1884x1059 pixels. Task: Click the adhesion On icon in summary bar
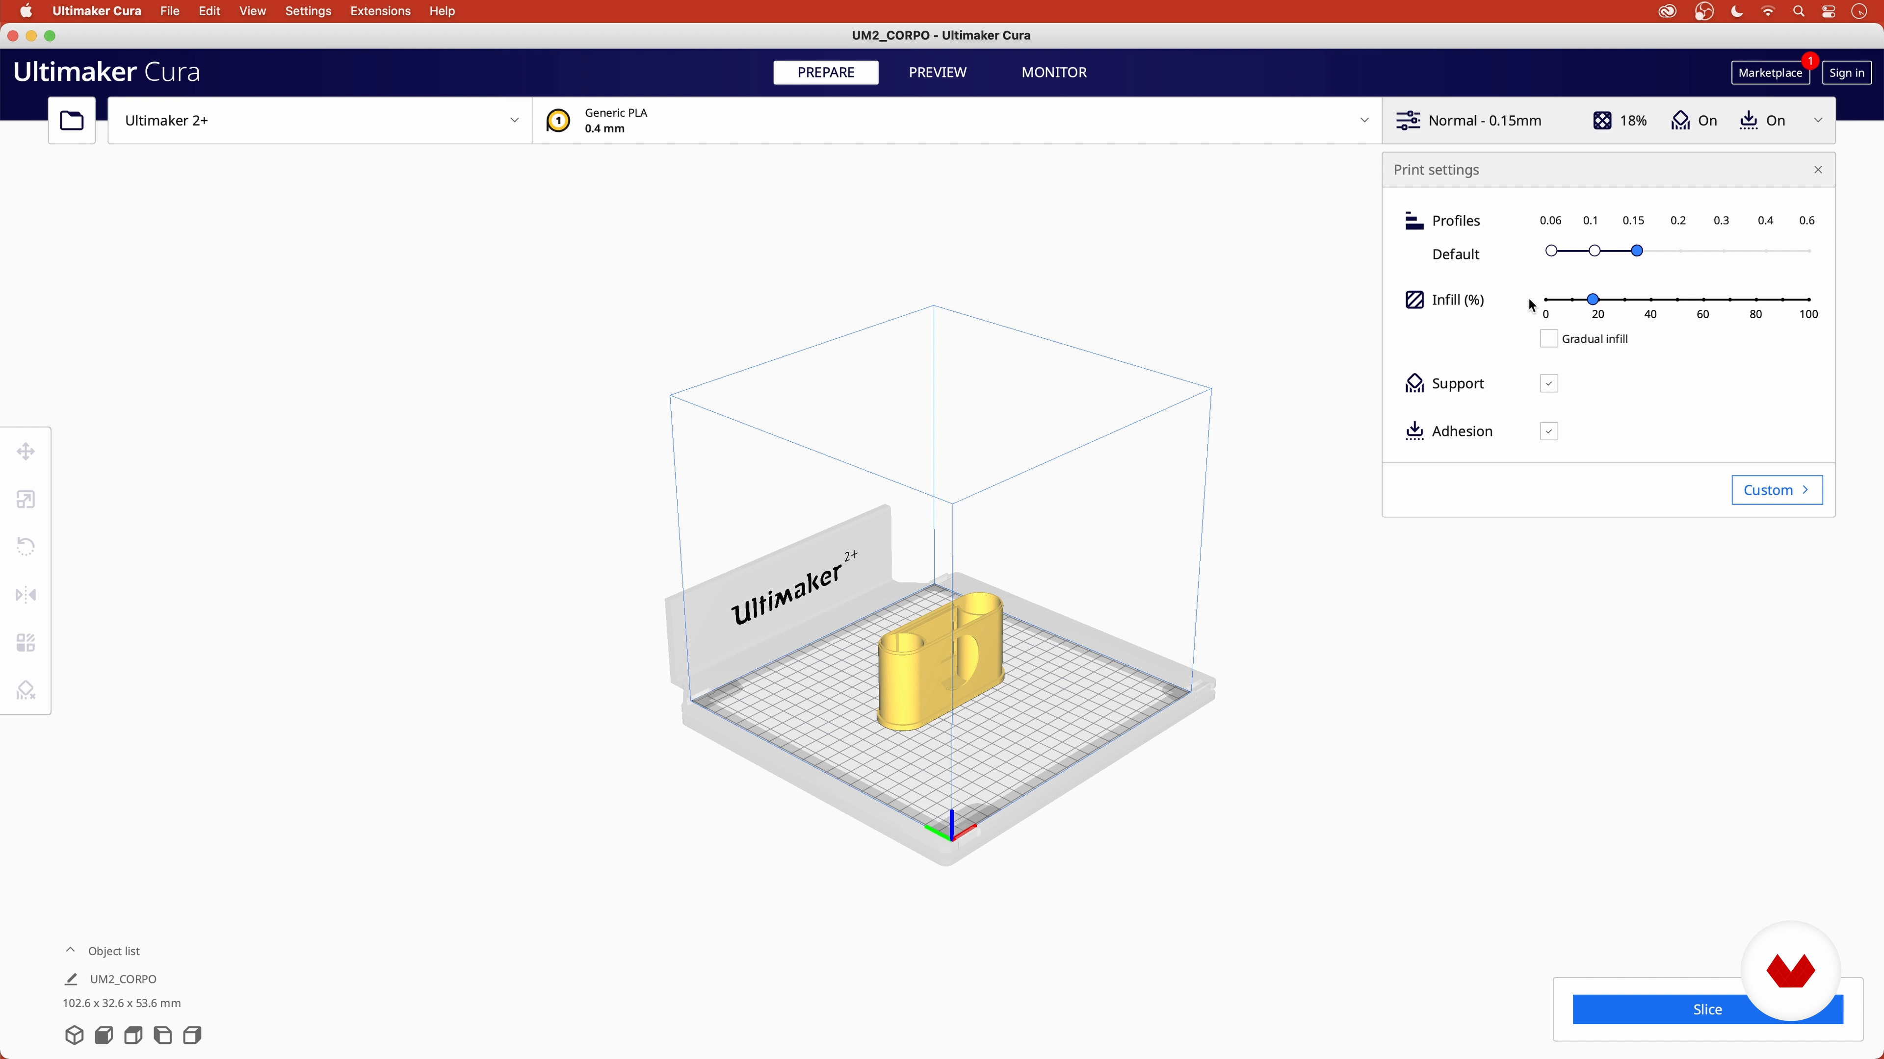1748,121
